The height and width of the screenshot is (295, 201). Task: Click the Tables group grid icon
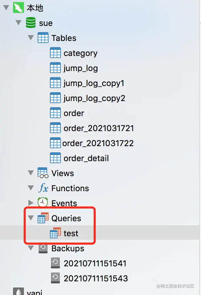43,38
